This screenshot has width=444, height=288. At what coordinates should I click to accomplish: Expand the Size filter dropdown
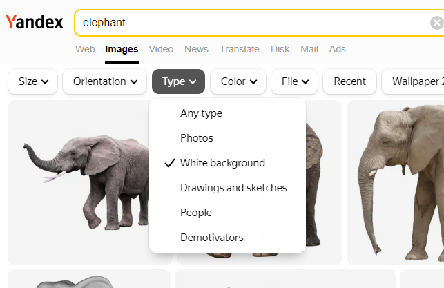click(x=33, y=81)
